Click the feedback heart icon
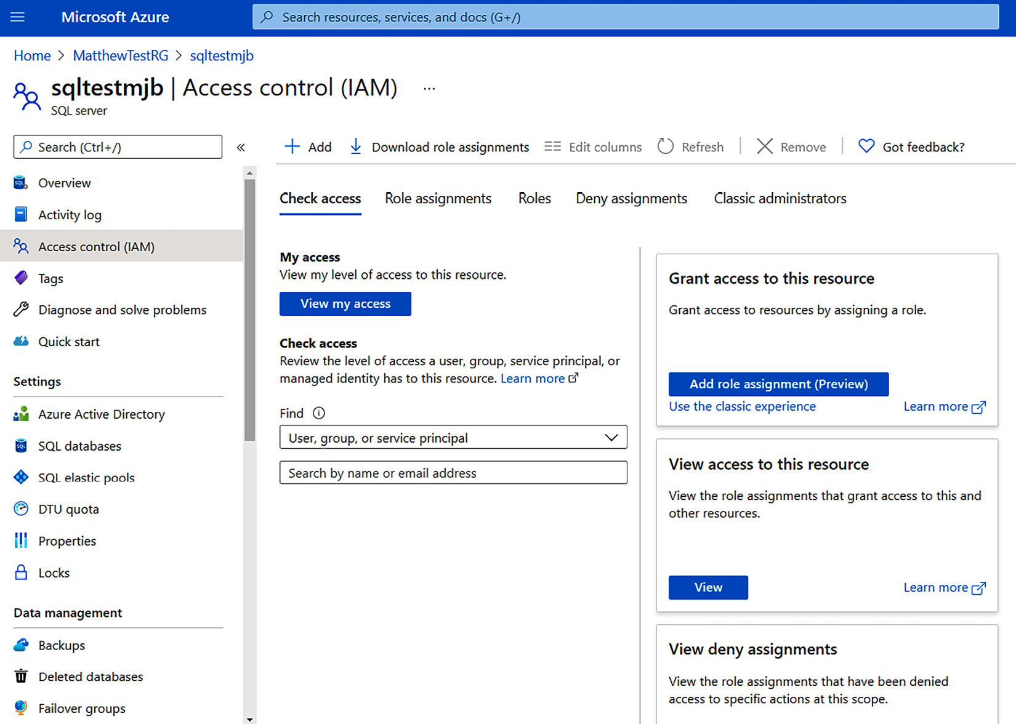Image resolution: width=1016 pixels, height=724 pixels. click(866, 147)
